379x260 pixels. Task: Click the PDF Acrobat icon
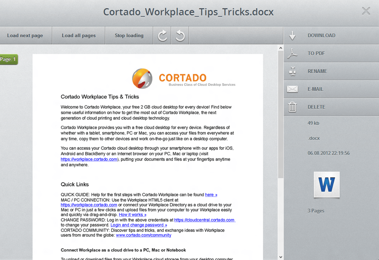[x=292, y=53]
